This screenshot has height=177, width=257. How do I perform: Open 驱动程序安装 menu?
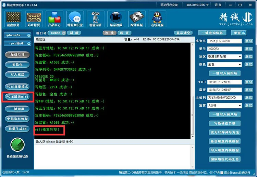[169, 5]
